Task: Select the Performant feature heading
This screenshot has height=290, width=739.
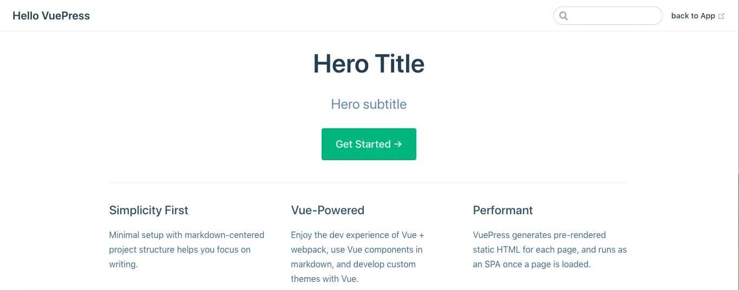Action: point(503,210)
